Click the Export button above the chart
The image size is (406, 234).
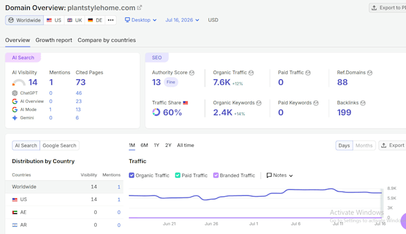click(x=393, y=146)
